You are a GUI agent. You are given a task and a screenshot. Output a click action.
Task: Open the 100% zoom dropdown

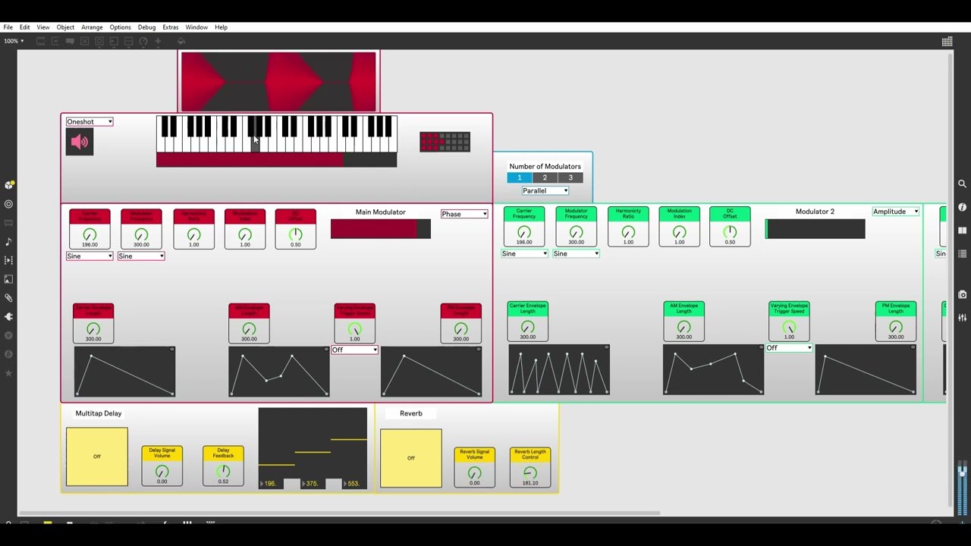[x=14, y=41]
